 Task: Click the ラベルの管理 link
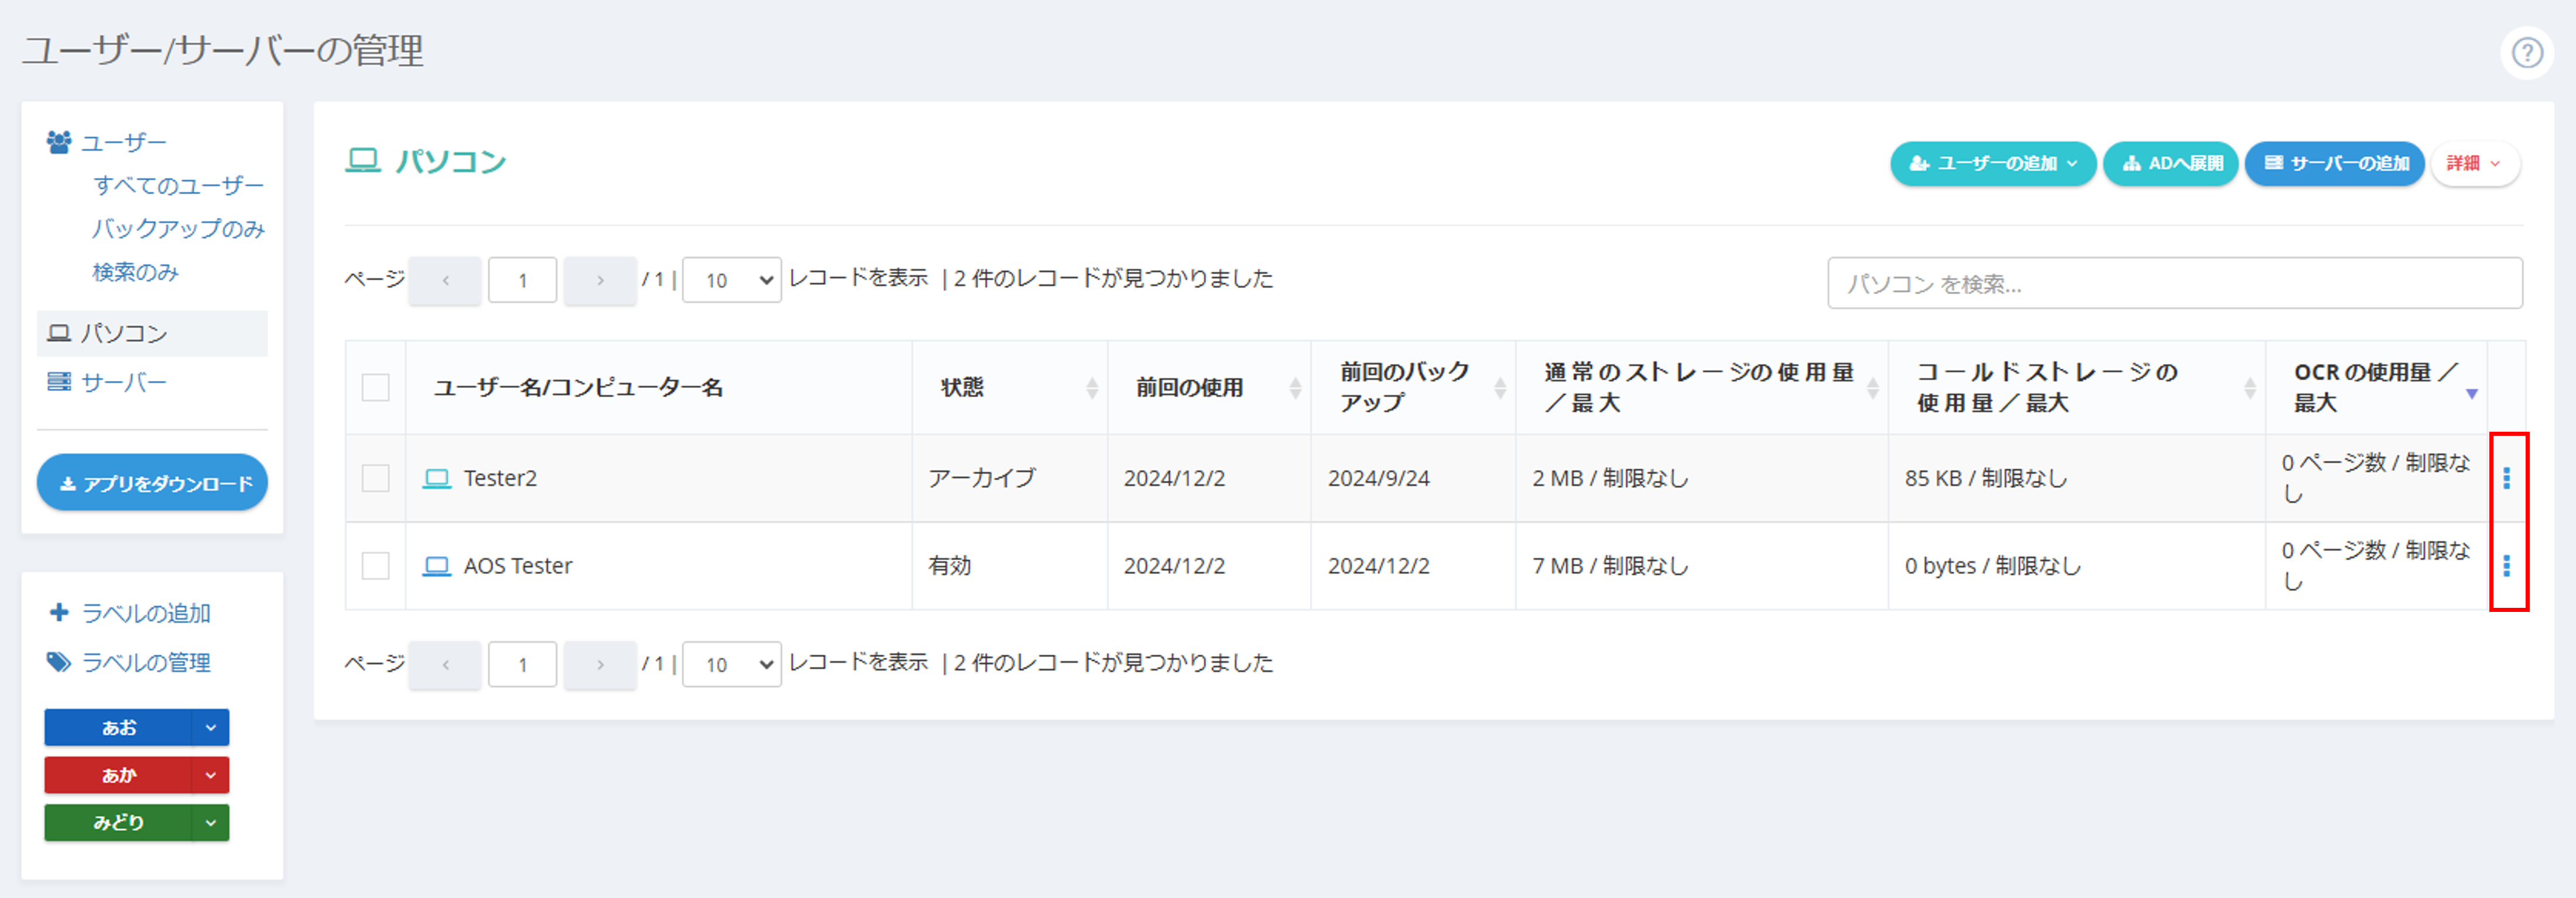[x=146, y=662]
